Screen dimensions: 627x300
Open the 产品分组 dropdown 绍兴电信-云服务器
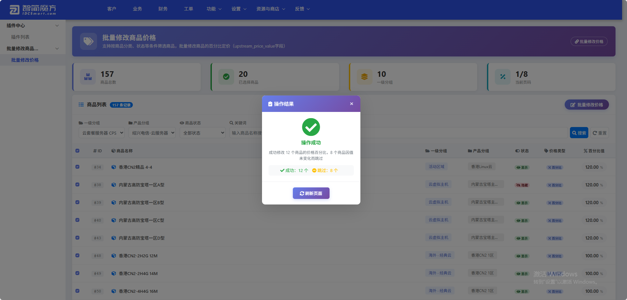[152, 133]
